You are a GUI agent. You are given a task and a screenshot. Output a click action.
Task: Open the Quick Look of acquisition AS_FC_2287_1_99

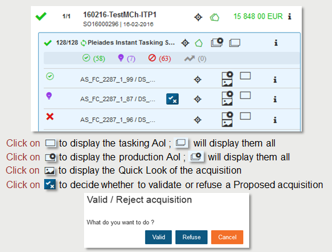(x=227, y=83)
